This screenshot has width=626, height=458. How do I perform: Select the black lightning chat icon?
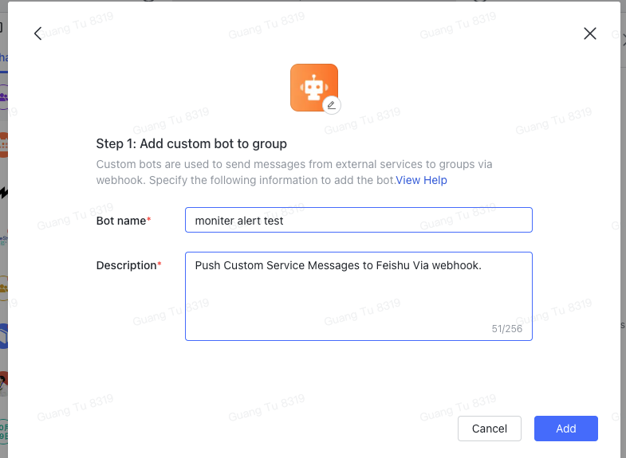[x=4, y=193]
